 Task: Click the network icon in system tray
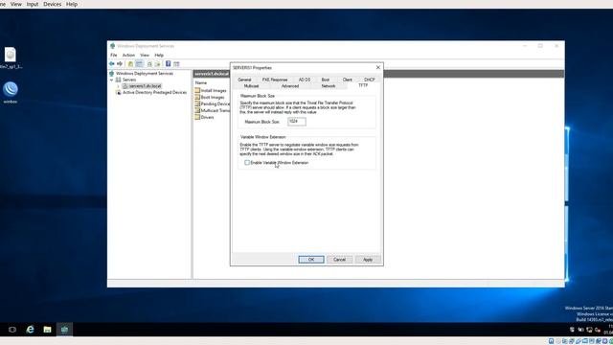[589, 330]
